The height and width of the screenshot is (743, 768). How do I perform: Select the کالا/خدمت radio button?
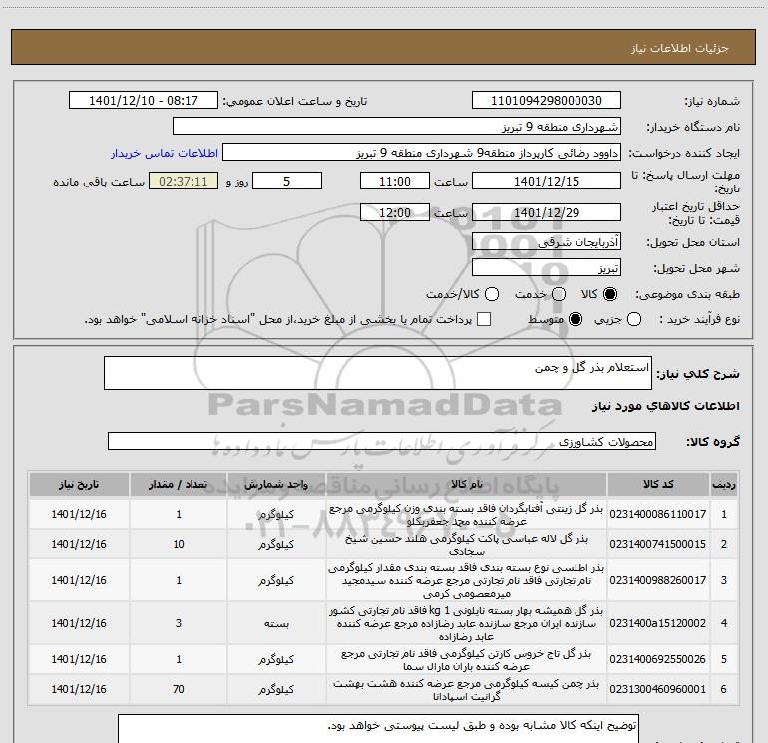tap(492, 294)
